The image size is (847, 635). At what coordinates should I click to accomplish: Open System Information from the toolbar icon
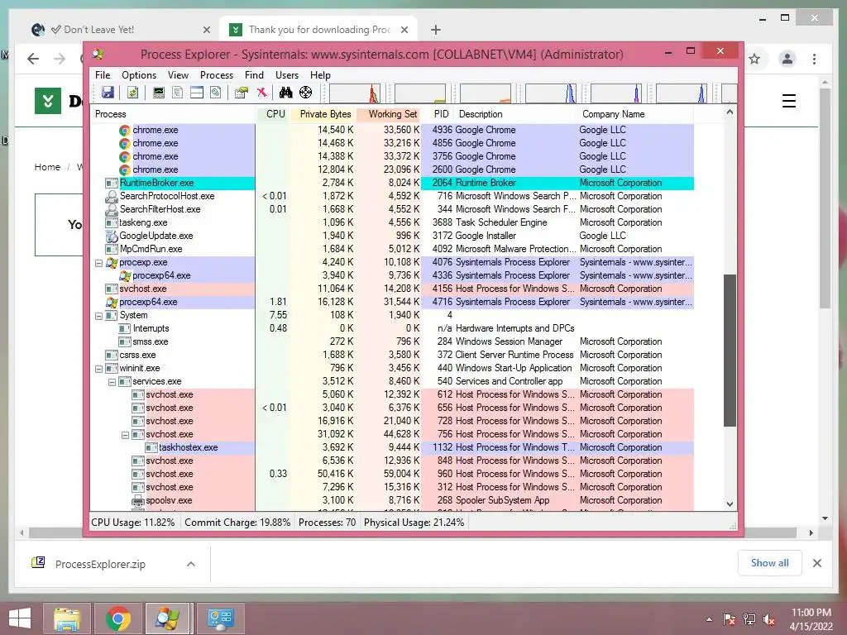pyautogui.click(x=158, y=93)
